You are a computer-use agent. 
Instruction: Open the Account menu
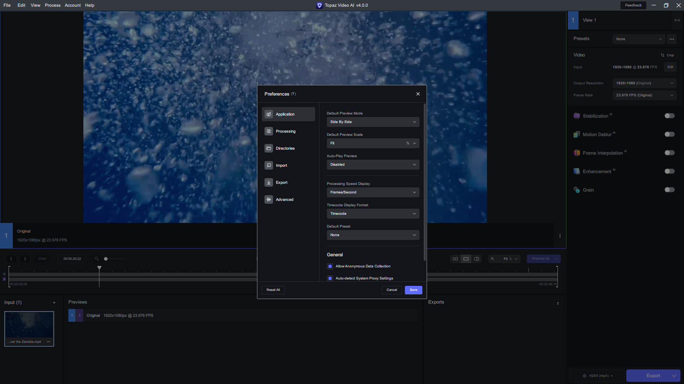[72, 5]
